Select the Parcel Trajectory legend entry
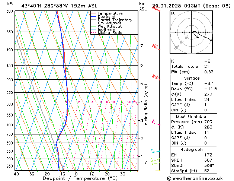The height and width of the screenshot is (181, 234). [x=115, y=20]
